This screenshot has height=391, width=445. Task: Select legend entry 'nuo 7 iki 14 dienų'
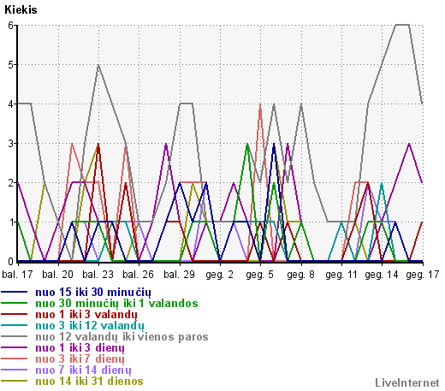tap(84, 370)
